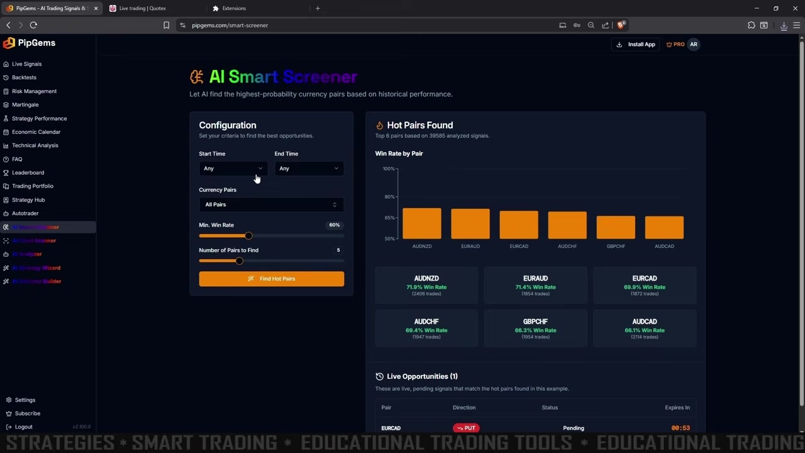Click the Min. Win Rate slider handle
This screenshot has width=805, height=453.
(x=248, y=236)
